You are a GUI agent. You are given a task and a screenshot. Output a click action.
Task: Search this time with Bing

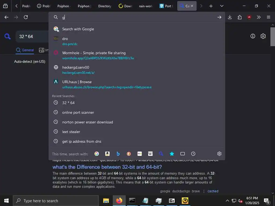coord(118,154)
